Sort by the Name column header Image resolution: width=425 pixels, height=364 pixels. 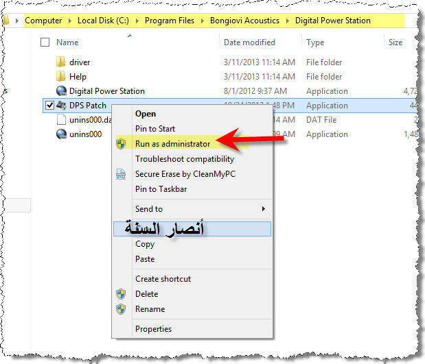pyautogui.click(x=67, y=43)
